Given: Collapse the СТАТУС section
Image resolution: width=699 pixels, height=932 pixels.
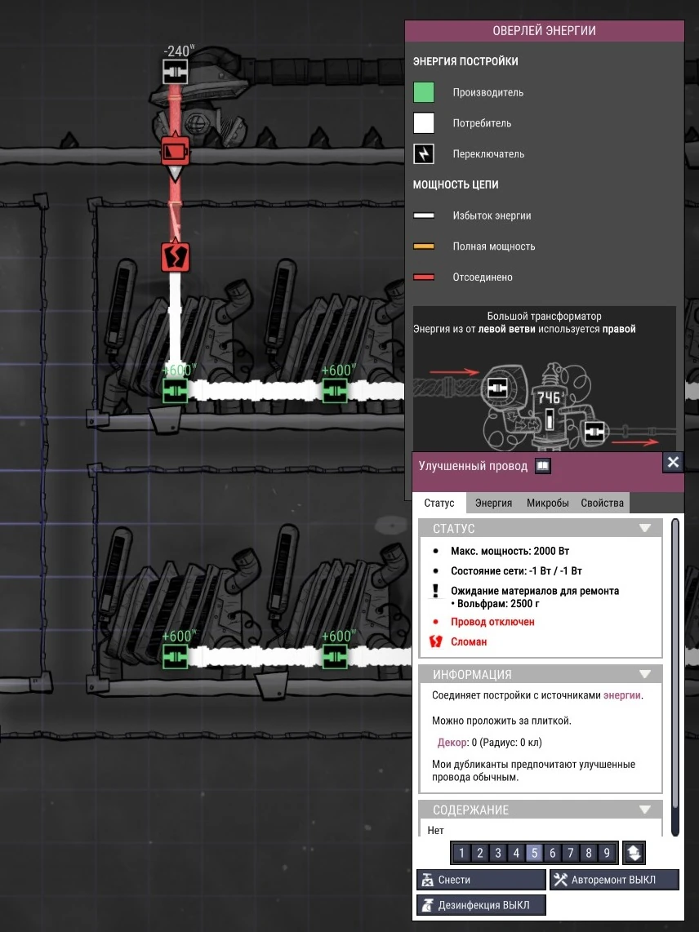Looking at the screenshot, I should [645, 528].
